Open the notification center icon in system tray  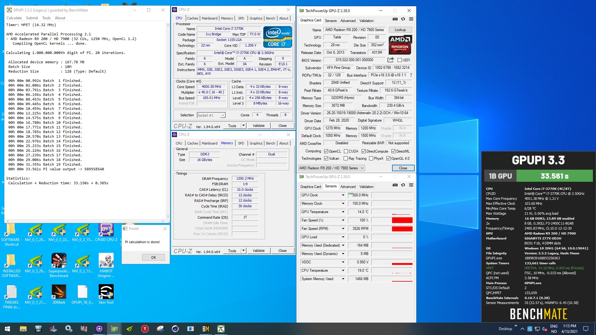pyautogui.click(x=586, y=329)
